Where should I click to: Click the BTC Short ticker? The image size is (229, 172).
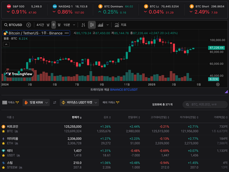click(x=207, y=10)
